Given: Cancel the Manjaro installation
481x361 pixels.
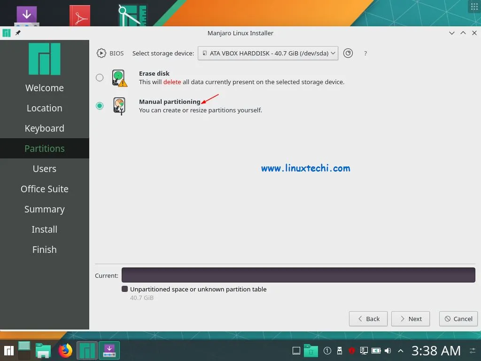Looking at the screenshot, I should 458,319.
